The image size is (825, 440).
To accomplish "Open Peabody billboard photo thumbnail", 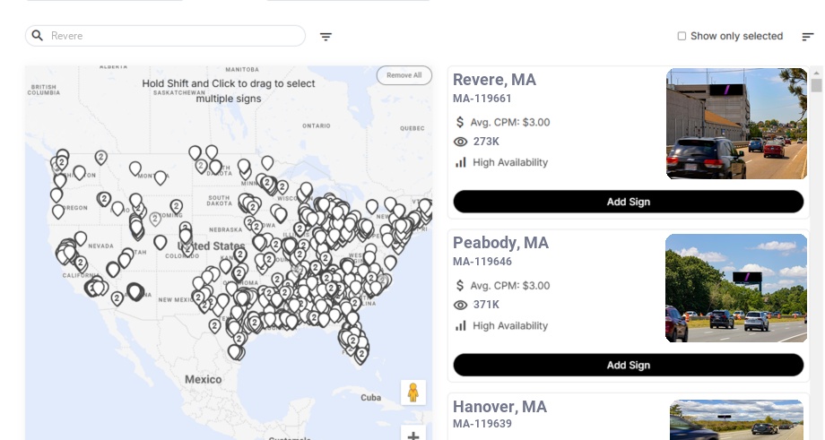I will click(x=736, y=288).
